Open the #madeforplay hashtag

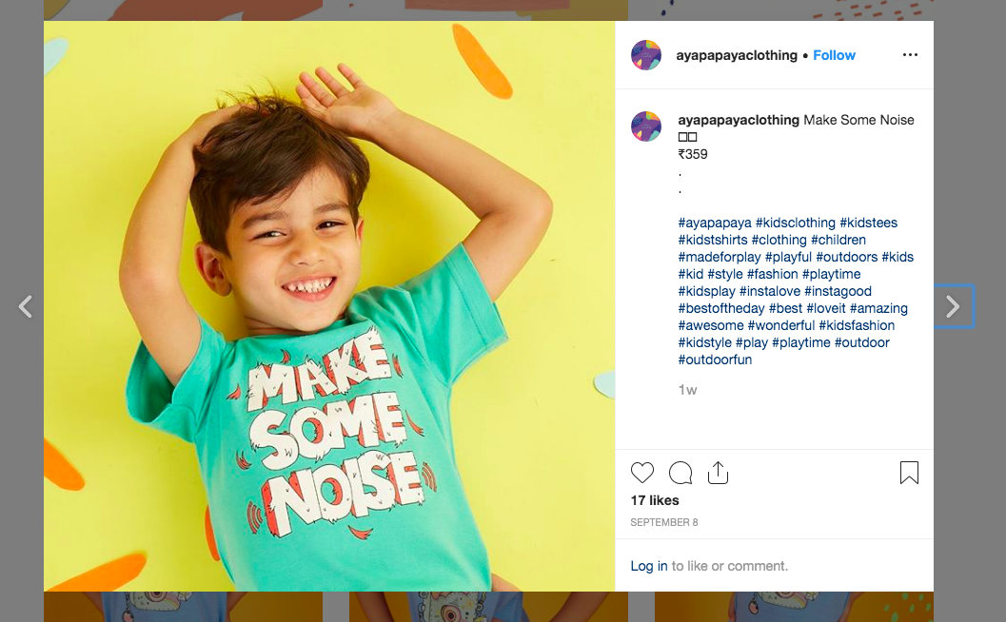(x=720, y=257)
